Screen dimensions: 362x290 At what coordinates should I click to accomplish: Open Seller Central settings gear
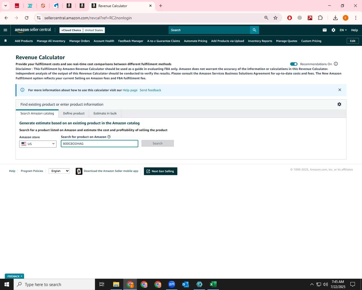(x=333, y=30)
